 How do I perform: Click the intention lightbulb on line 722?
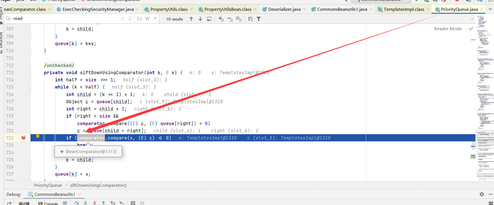(38, 136)
